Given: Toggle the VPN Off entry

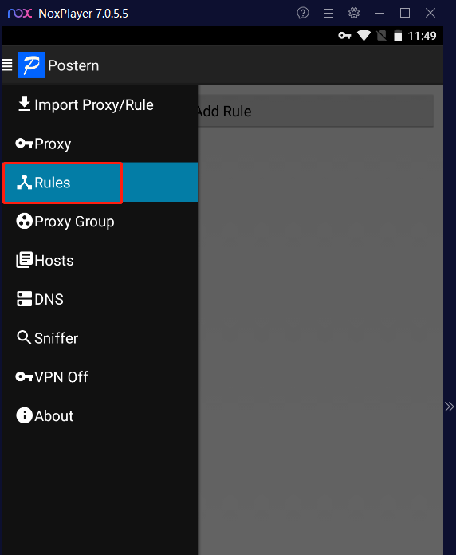Looking at the screenshot, I should pyautogui.click(x=100, y=376).
